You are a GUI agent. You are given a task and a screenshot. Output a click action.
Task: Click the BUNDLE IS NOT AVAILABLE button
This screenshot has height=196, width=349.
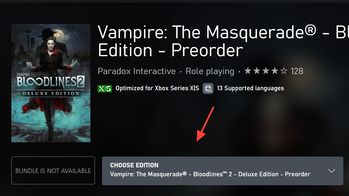[53, 170]
